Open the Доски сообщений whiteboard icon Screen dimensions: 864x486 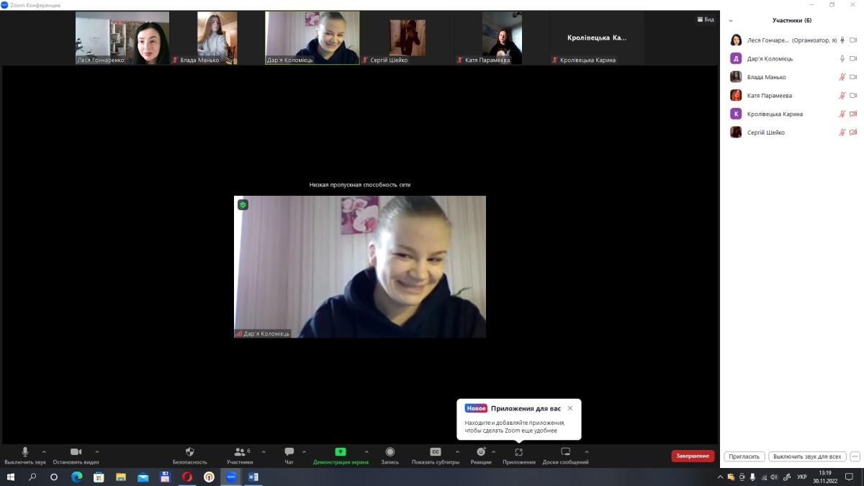(x=565, y=452)
